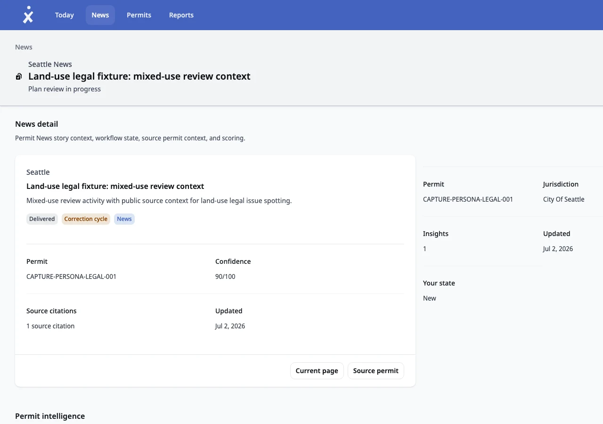Select the mixed-use review description sentence

click(x=159, y=201)
